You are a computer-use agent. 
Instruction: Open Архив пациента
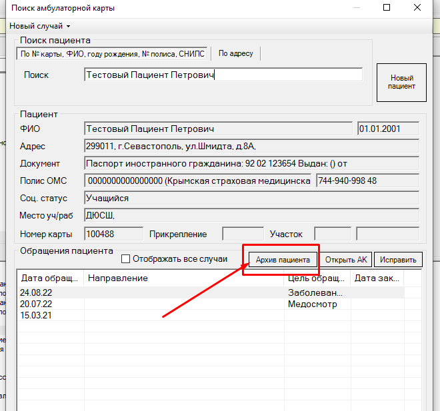click(283, 260)
